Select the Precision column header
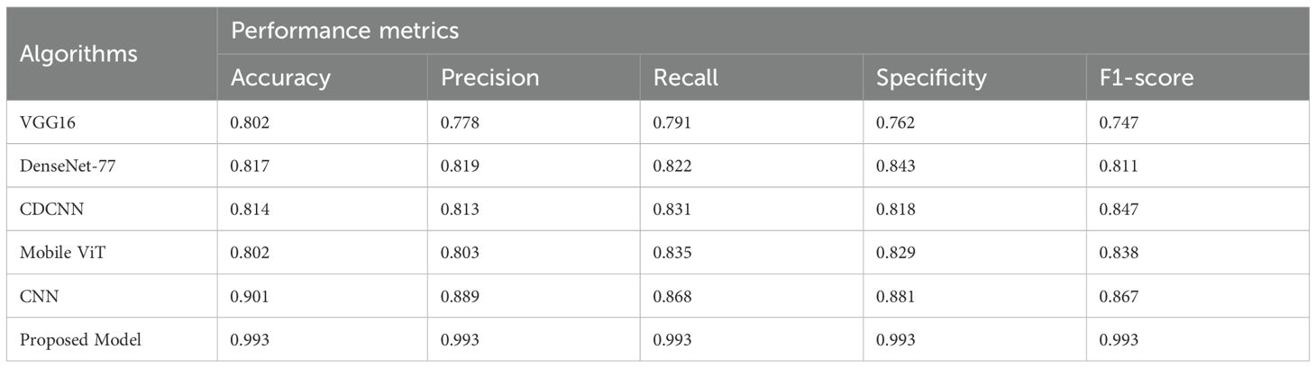The image size is (1316, 368). pos(489,78)
